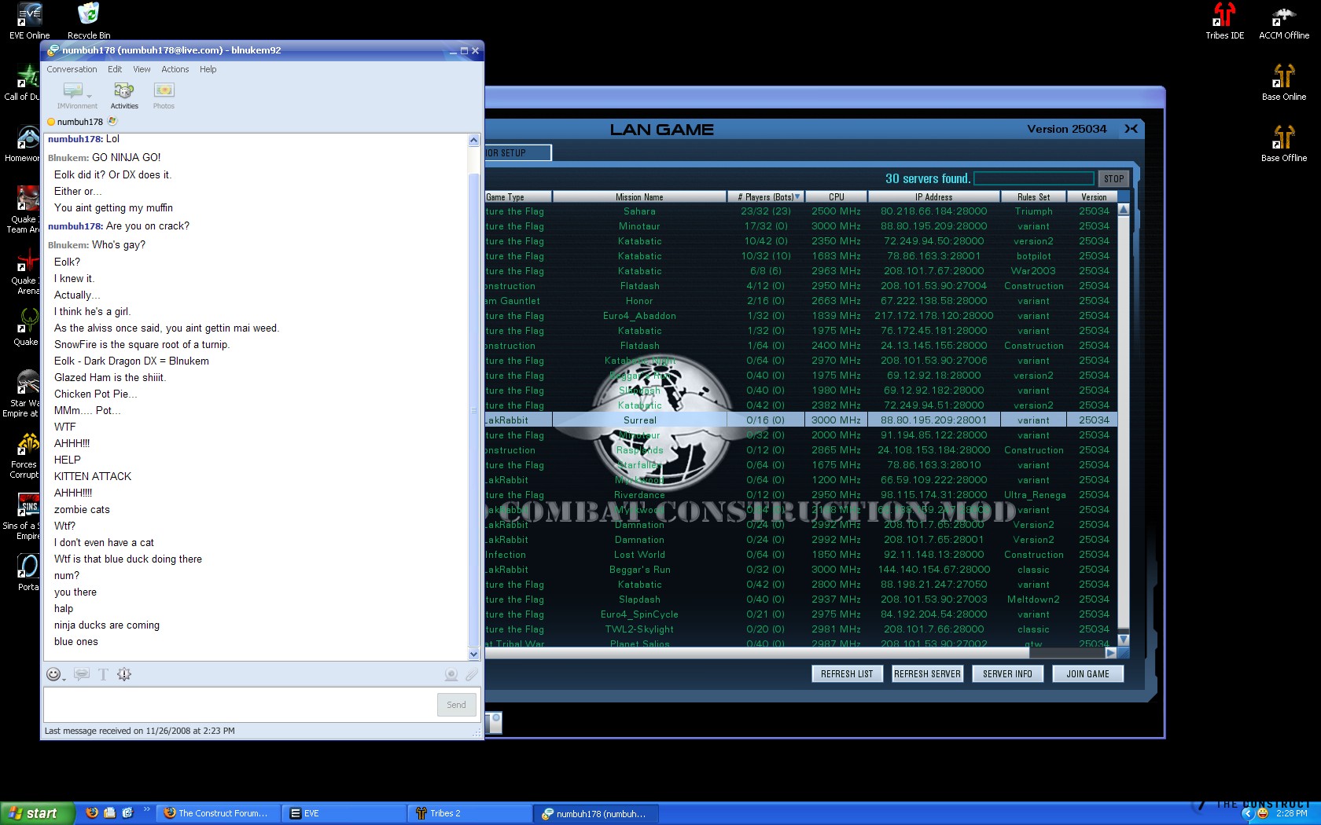This screenshot has width=1321, height=825.
Task: Close the LAN GAME dialog with the X
Action: pyautogui.click(x=1131, y=129)
